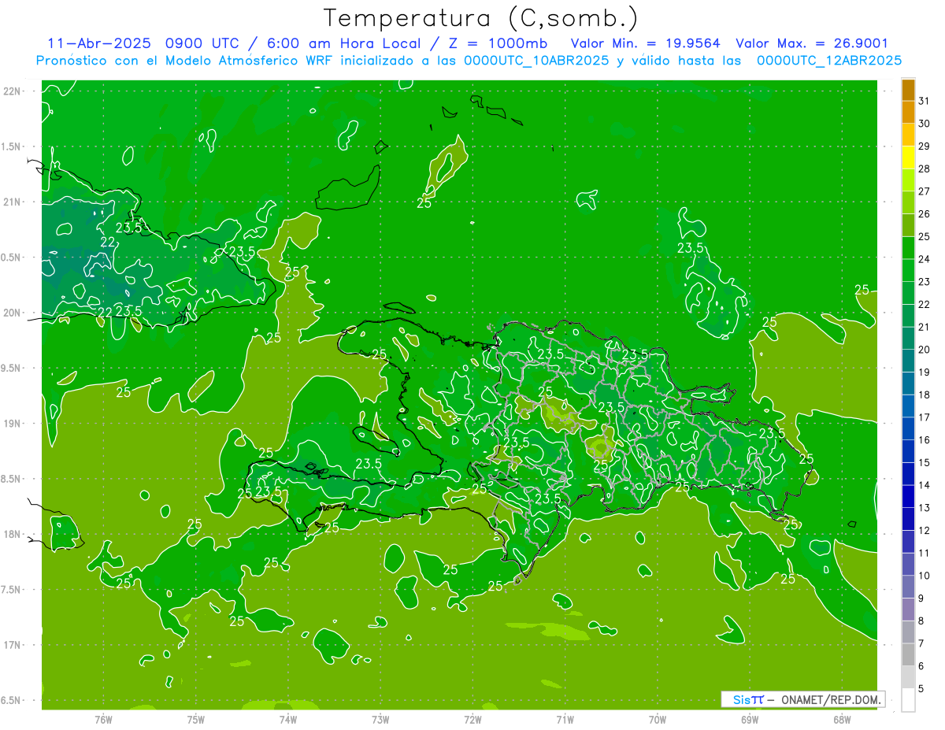Click the "0.5N" latitude axis label
Viewport: 945px width, 730px height.
tap(12, 258)
